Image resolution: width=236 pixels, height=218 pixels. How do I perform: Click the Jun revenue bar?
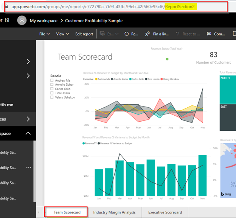point(151,178)
